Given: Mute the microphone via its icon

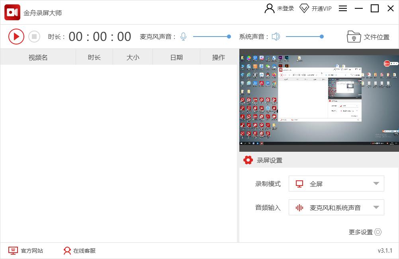Looking at the screenshot, I should tap(183, 37).
